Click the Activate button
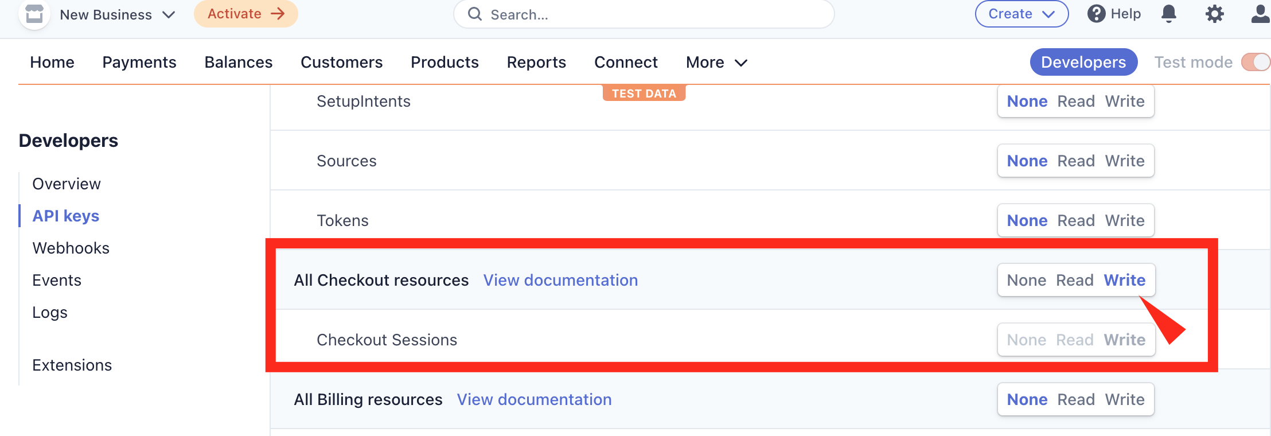 click(245, 14)
